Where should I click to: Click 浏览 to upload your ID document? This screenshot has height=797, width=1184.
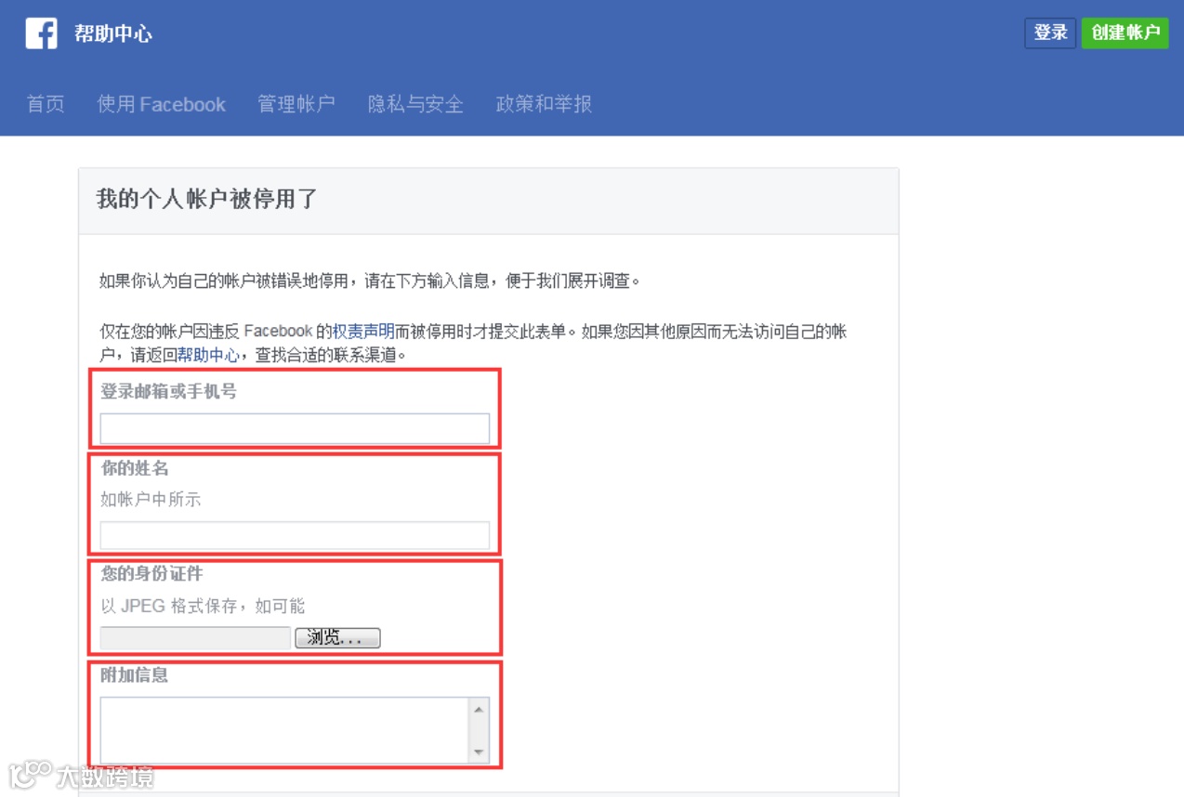pyautogui.click(x=338, y=638)
